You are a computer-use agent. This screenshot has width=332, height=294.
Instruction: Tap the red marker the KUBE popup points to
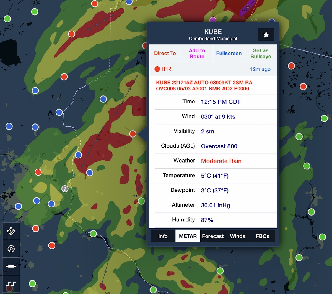133,134
